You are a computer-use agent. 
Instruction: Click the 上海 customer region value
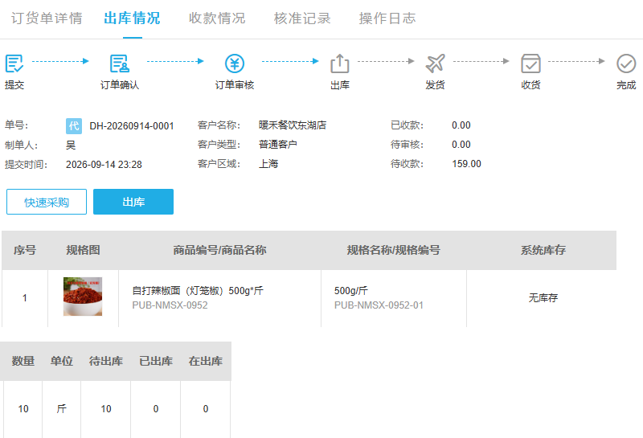click(268, 164)
